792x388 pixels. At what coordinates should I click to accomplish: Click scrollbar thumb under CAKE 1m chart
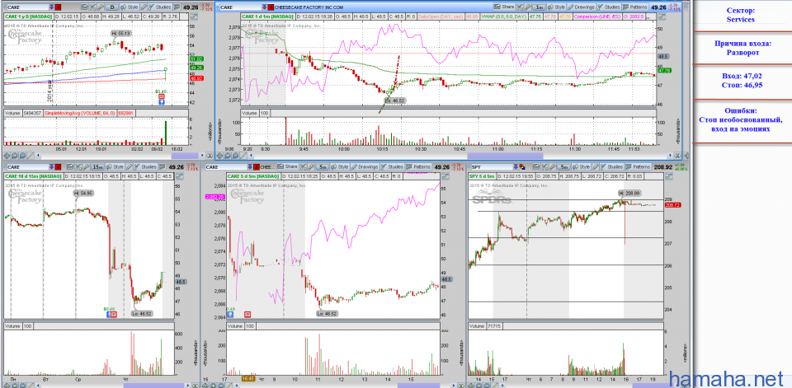click(x=505, y=156)
